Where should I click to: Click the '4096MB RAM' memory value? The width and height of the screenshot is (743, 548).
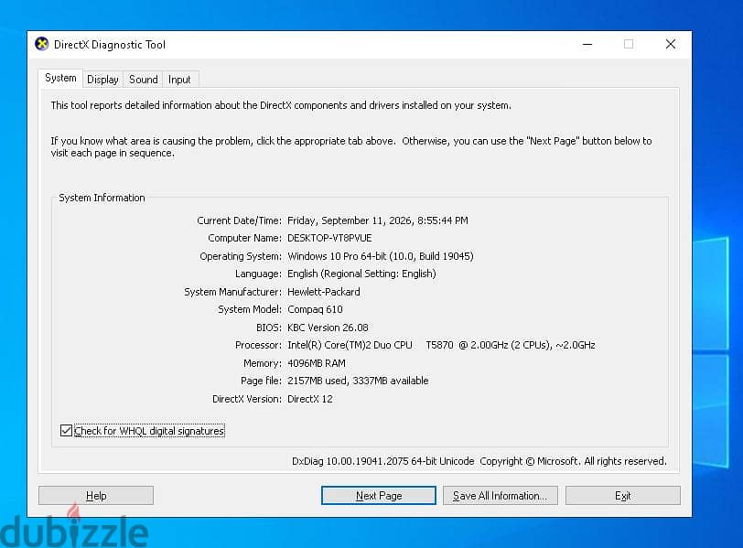pos(317,363)
